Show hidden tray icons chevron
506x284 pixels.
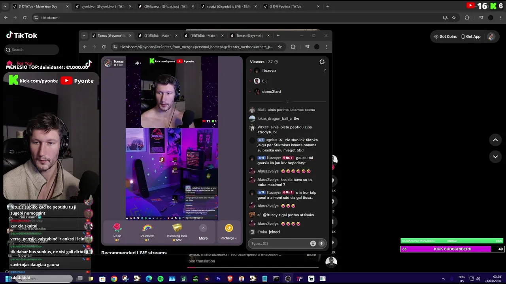pos(443,279)
